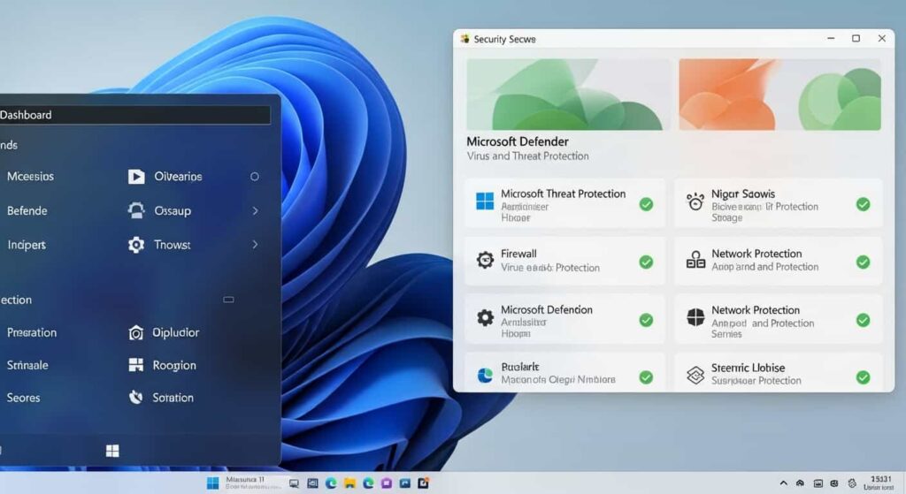This screenshot has height=494, width=906.
Task: Click the keyboard icon in the system tray
Action: (x=818, y=483)
